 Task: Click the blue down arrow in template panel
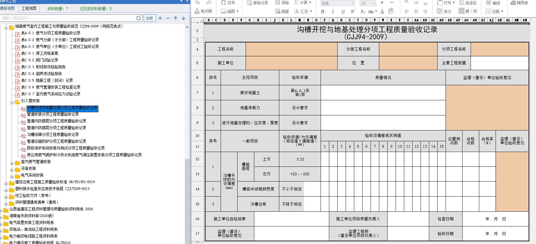coord(184,18)
